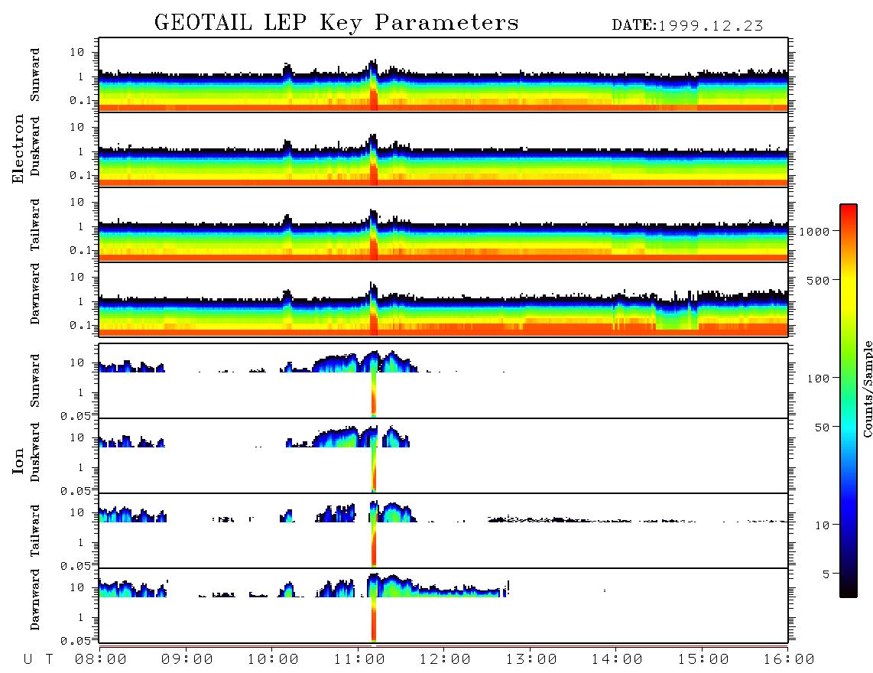Viewport: 873px width, 673px height.
Task: Click the Electron Tailward panel label
Action: (35, 225)
